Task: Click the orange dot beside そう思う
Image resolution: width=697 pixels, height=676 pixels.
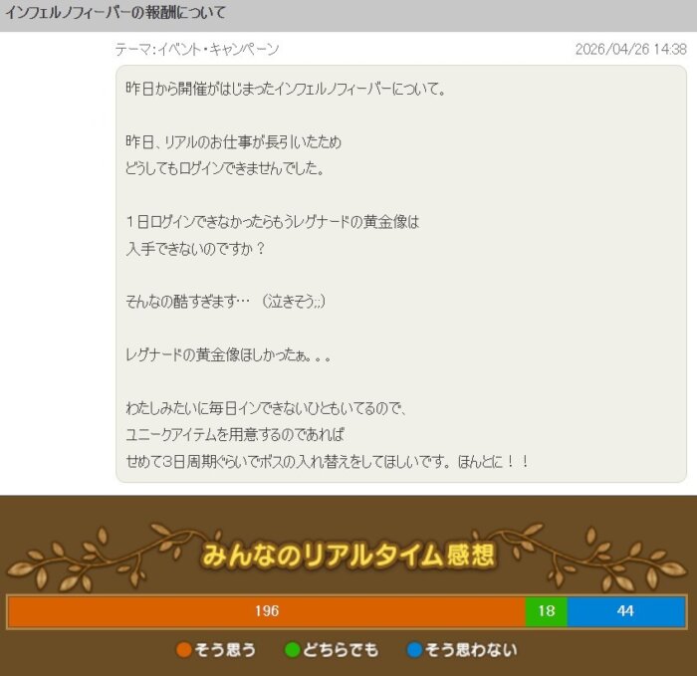Action: coord(183,650)
